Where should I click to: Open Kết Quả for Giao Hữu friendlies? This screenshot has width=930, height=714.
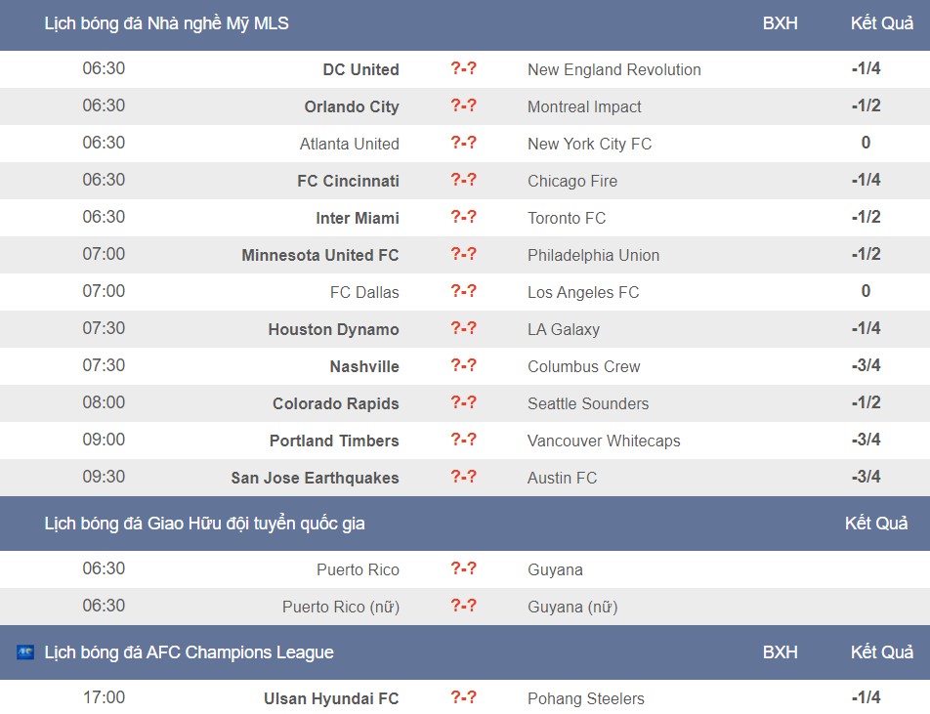click(x=876, y=524)
